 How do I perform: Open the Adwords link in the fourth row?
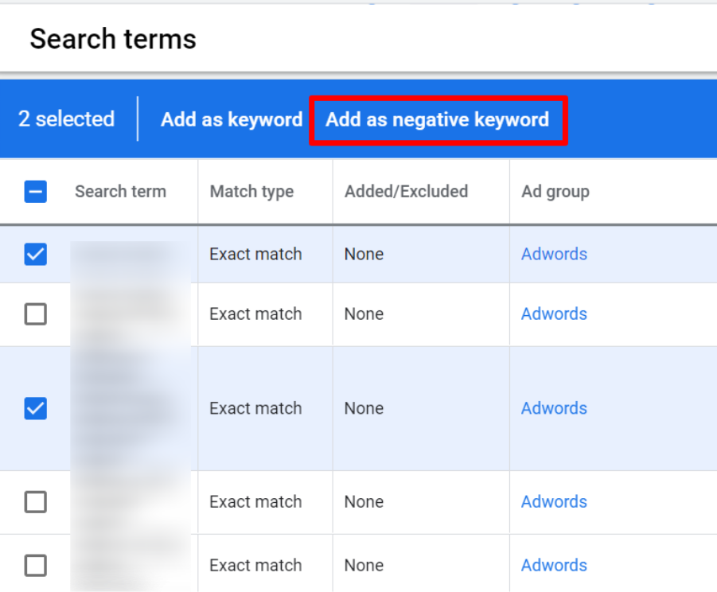click(554, 502)
